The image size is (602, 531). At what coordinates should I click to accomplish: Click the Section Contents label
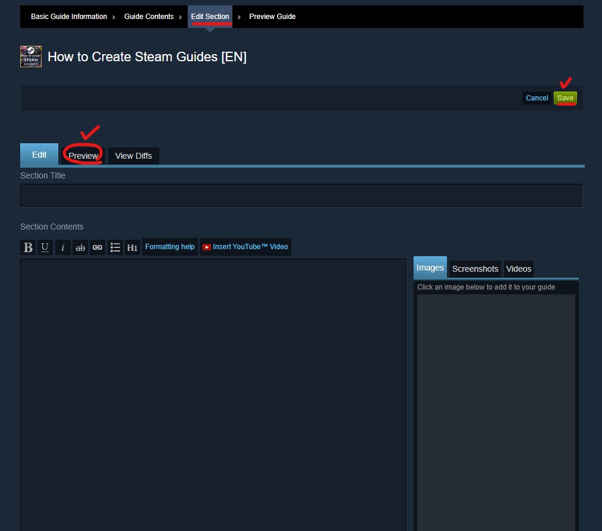[52, 227]
